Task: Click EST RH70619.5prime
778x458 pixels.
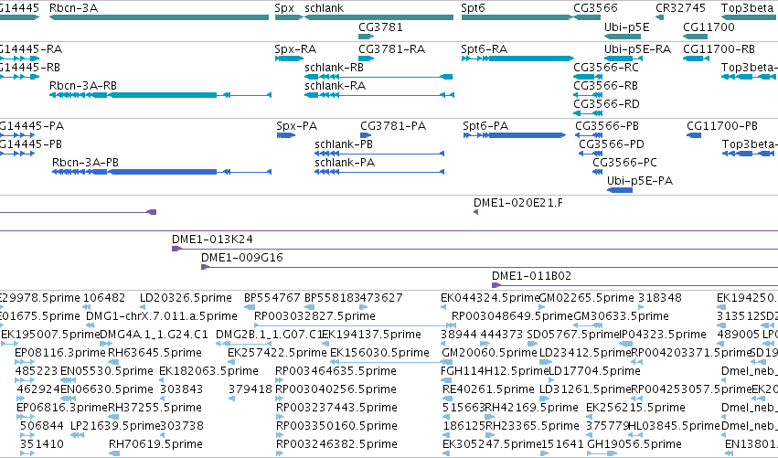Action: pos(155,444)
